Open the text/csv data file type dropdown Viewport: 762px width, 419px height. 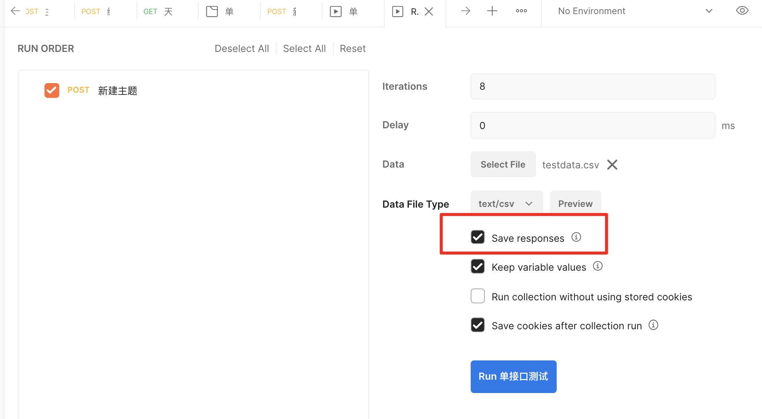(506, 204)
